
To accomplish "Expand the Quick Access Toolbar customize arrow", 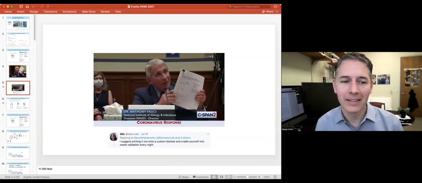I will 48,6.
